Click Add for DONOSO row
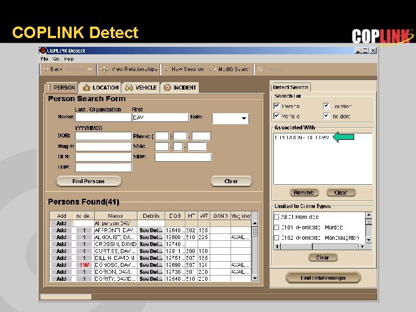This screenshot has width=416, height=312. [61, 265]
